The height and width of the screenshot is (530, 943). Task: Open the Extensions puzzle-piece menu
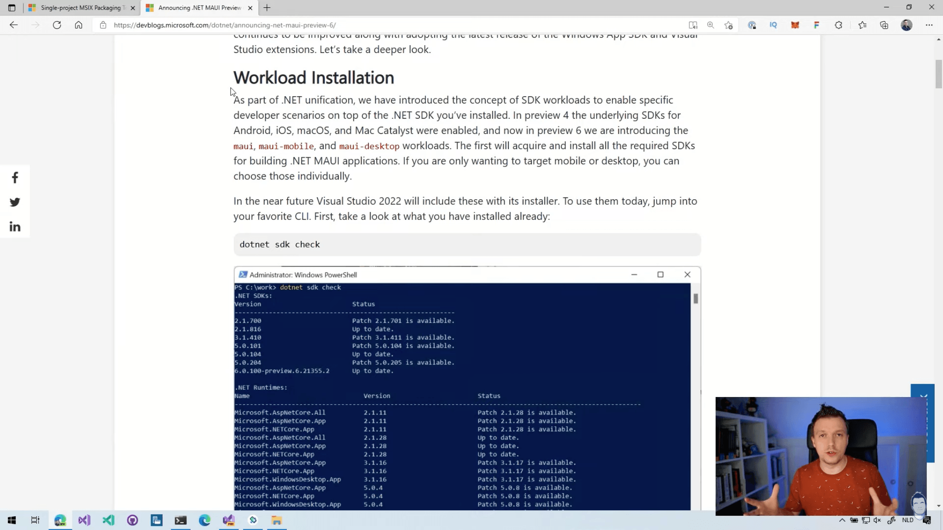[x=838, y=25]
